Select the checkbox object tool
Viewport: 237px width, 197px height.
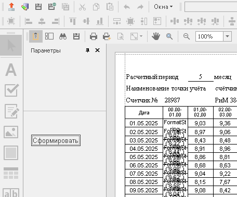point(11,90)
